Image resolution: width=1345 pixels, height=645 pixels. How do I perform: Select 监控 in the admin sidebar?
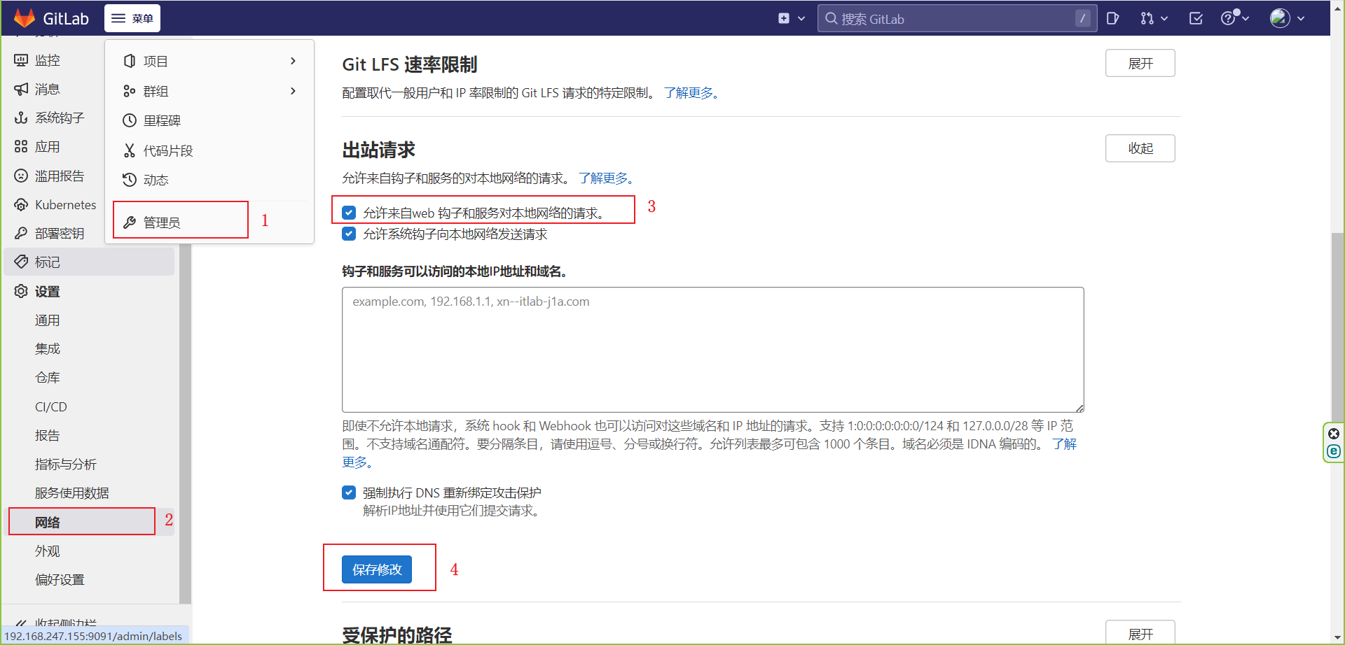coord(48,60)
